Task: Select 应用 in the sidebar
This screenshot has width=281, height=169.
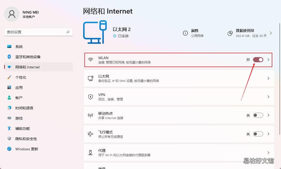Action: coord(38,88)
